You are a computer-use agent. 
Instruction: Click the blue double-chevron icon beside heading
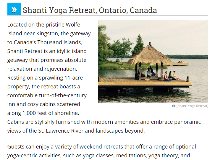[x=14, y=9]
